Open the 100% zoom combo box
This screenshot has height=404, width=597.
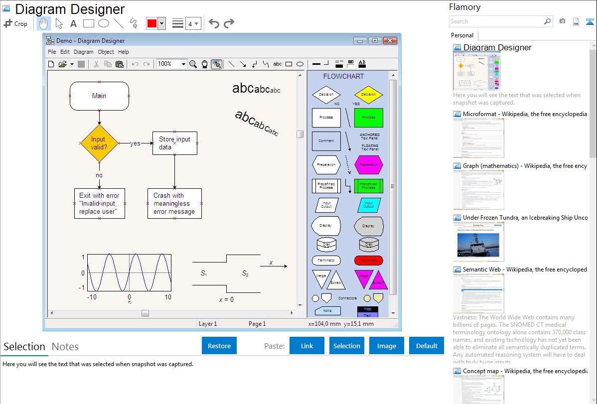click(172, 64)
